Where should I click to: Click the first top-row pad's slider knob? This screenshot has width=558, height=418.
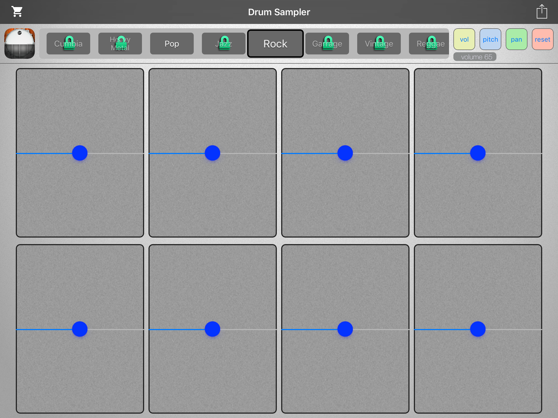coord(80,153)
